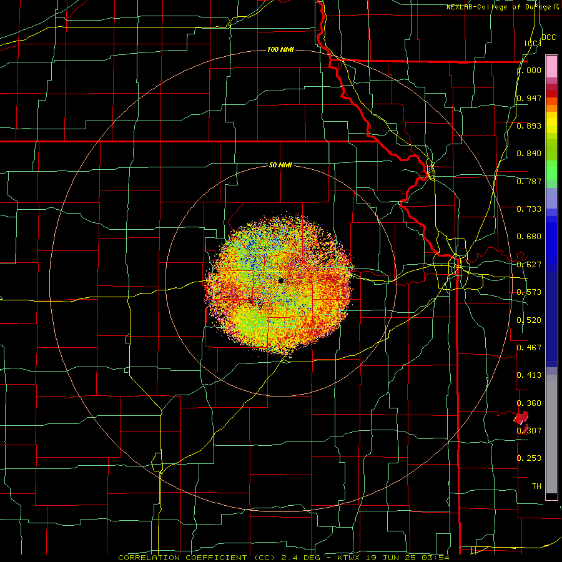The image size is (562, 562).
Task: Click the 0.840 value on the color scale
Action: 529,154
